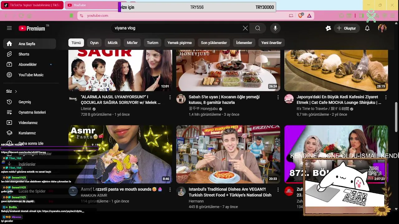Open the Oluştur create button
399x224 pixels.
pos(346,28)
